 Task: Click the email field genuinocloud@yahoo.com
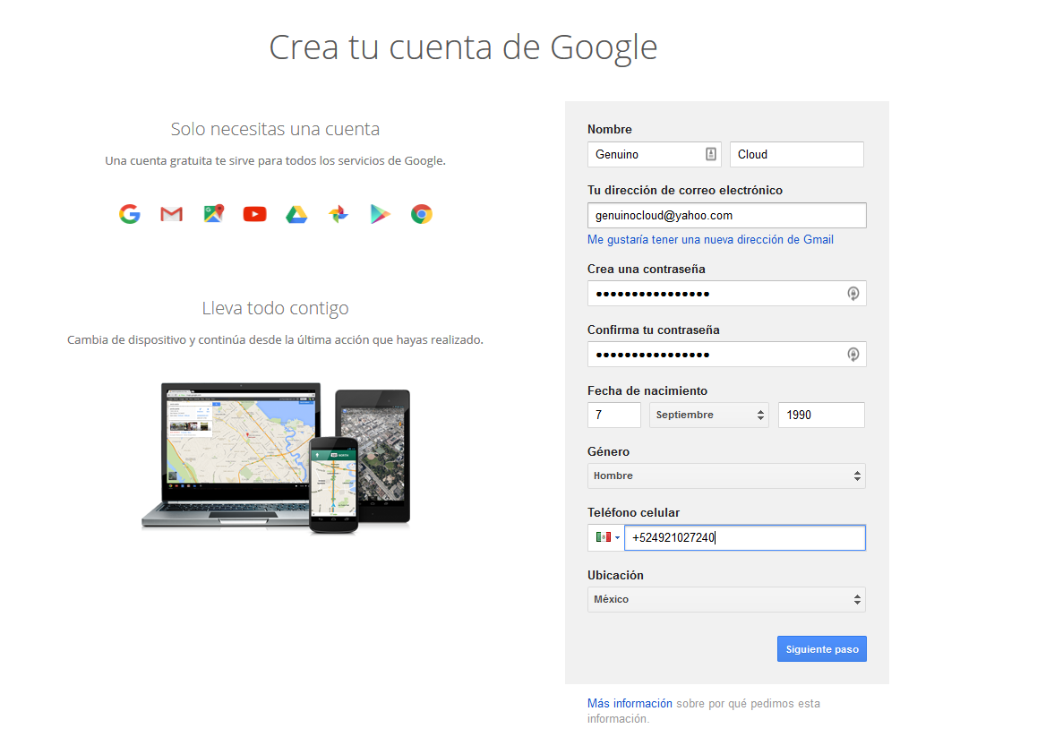click(727, 215)
